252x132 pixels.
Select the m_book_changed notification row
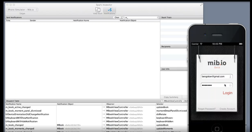[97, 125]
